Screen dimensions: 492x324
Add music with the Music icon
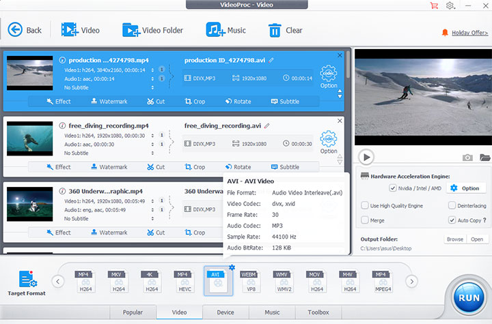point(215,30)
